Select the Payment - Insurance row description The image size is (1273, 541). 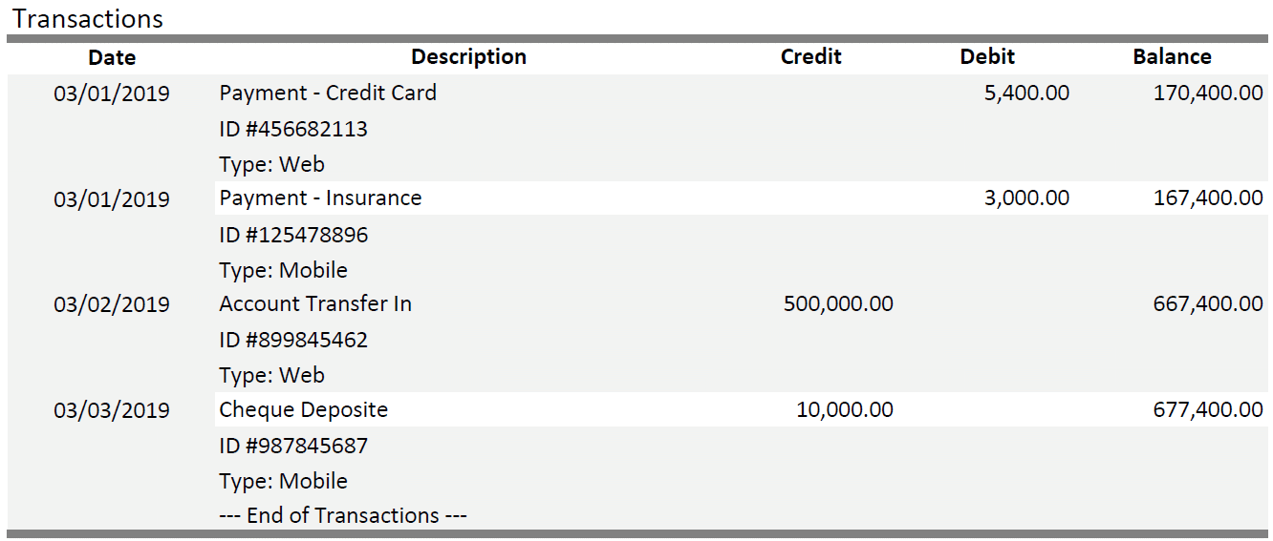point(320,198)
